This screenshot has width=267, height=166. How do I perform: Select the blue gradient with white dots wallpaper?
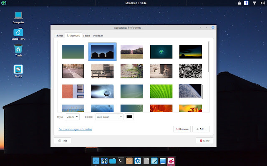[132, 108]
